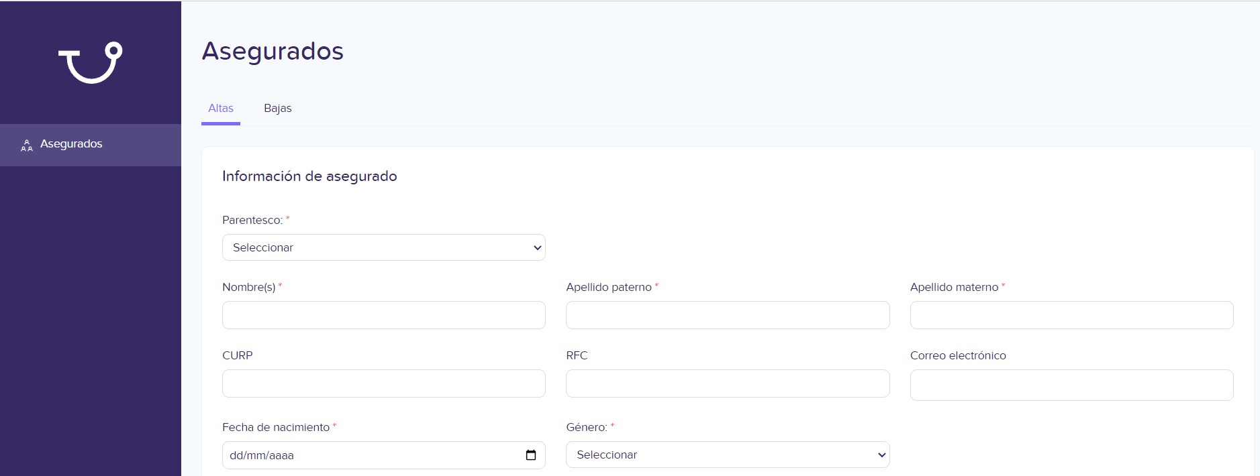The width and height of the screenshot is (1260, 476).
Task: Click the Asegurados people icon in sidebar
Action: click(27, 145)
